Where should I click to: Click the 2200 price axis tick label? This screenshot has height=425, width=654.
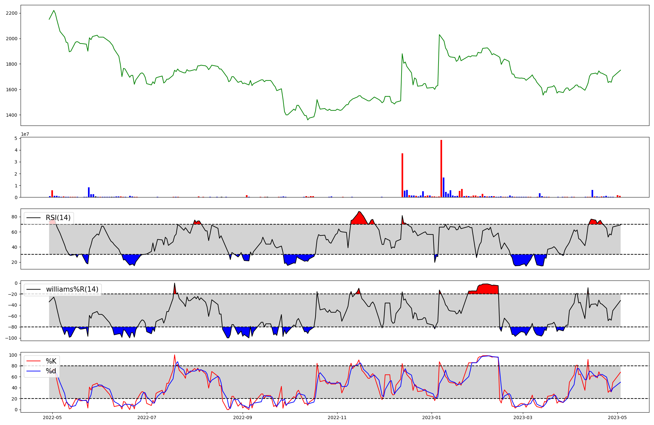tap(12, 13)
